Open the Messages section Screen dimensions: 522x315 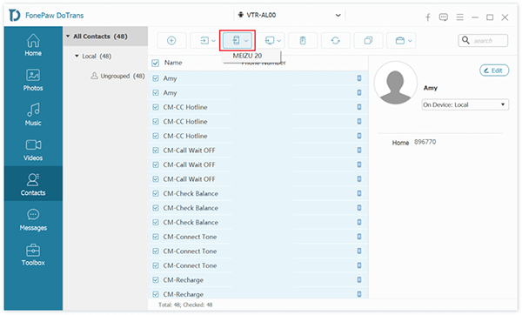point(33,220)
